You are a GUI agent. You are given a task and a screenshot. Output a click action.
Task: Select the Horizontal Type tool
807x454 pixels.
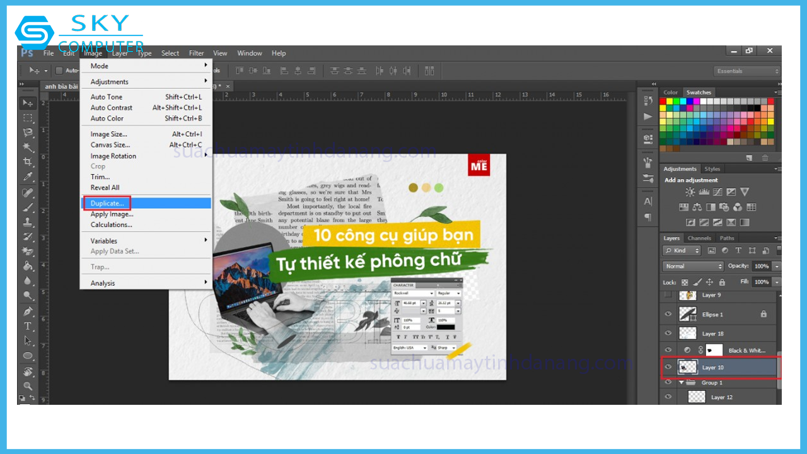point(28,326)
